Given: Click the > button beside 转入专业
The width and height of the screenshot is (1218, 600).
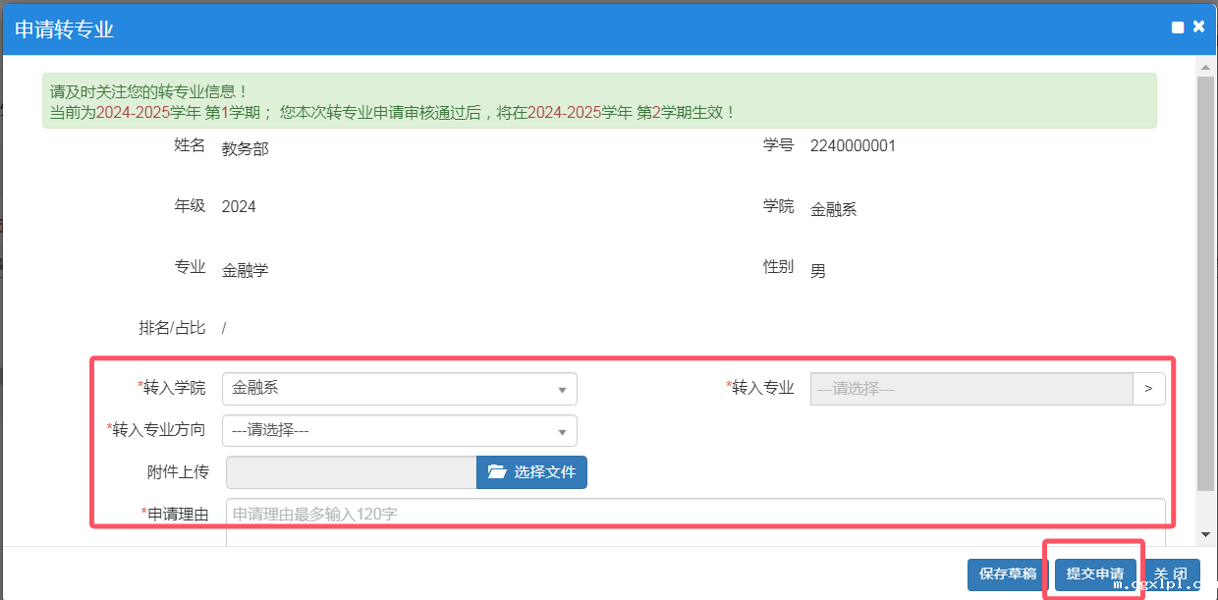Looking at the screenshot, I should click(1148, 389).
